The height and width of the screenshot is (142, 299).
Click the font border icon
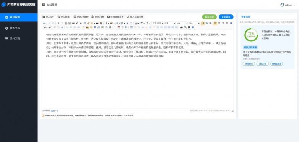70,23
